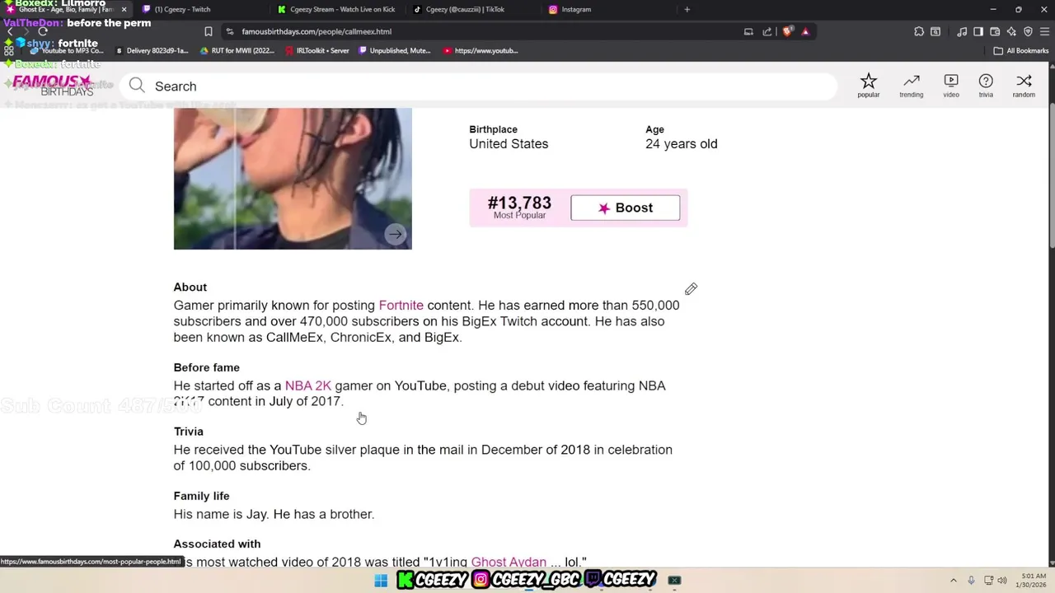
Task: Click the share page icon in address bar
Action: [x=767, y=31]
